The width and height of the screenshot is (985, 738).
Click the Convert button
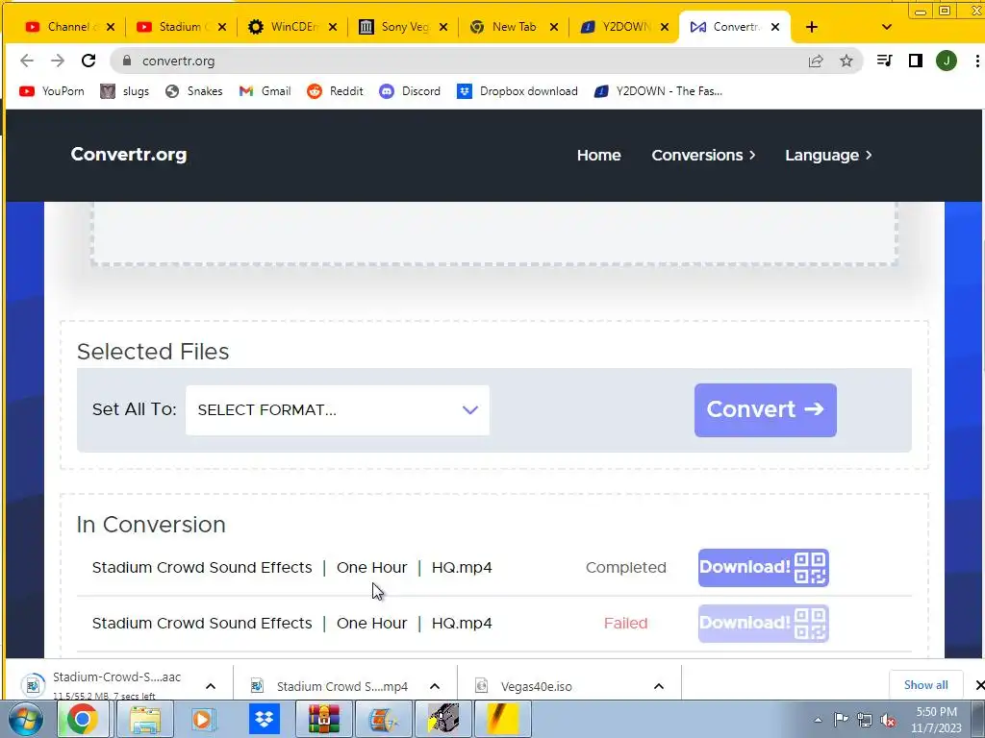765,409
